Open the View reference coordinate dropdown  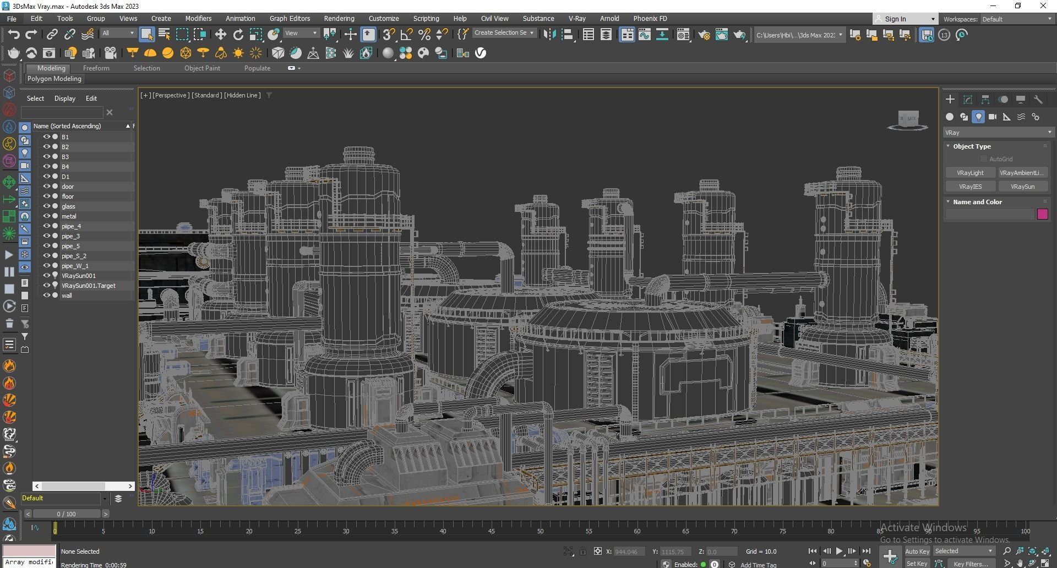click(x=301, y=33)
